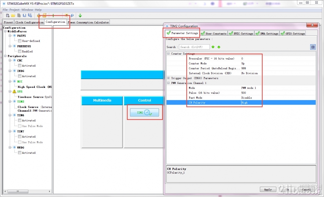This screenshot has width=324, height=197.
Task: Toggle TIM7 One Pulse Mode checkbox
Action: tap(19, 142)
